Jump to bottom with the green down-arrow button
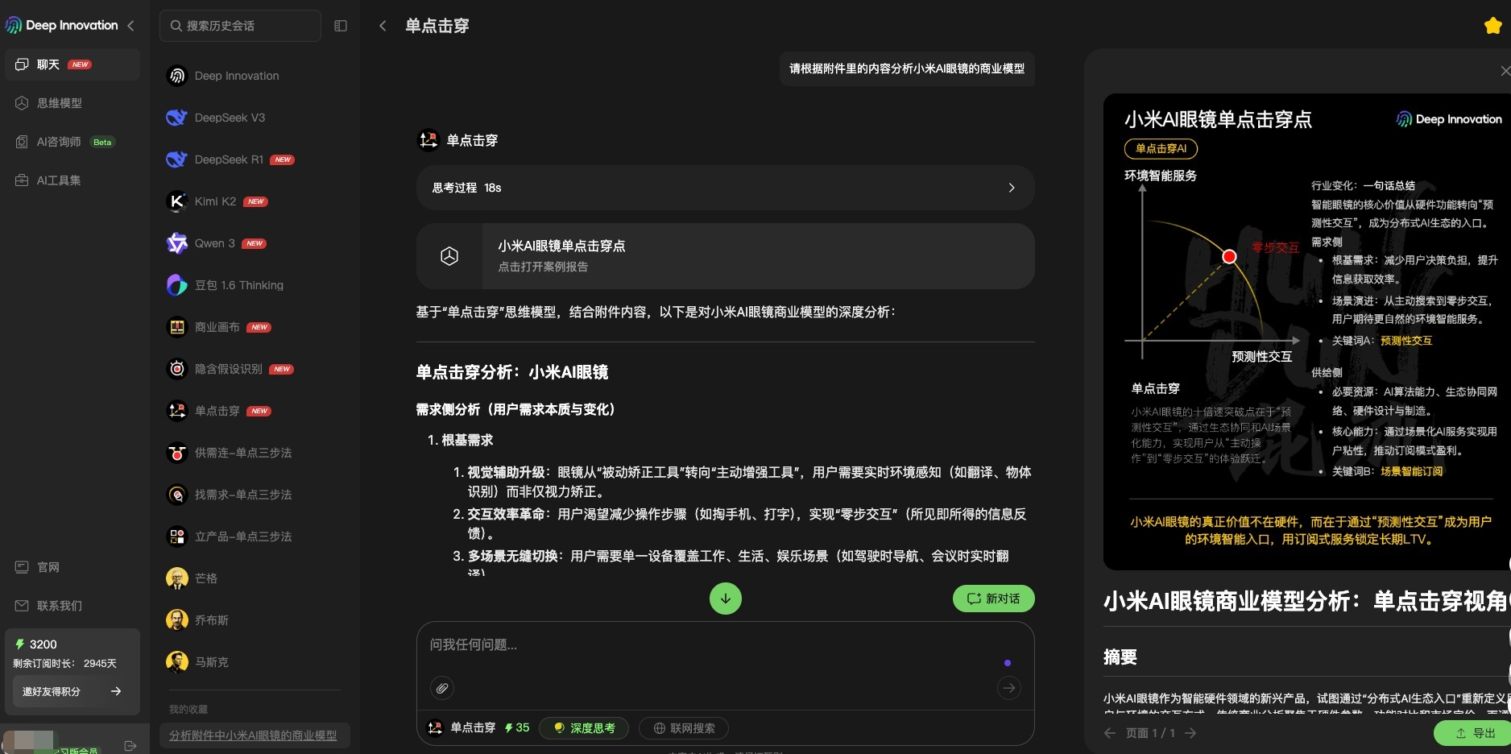 click(726, 599)
